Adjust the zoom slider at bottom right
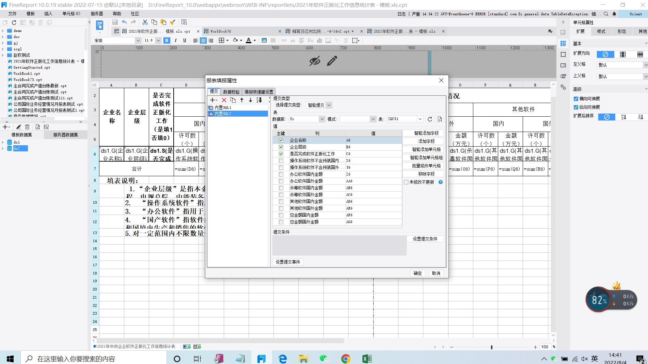 coord(491,347)
